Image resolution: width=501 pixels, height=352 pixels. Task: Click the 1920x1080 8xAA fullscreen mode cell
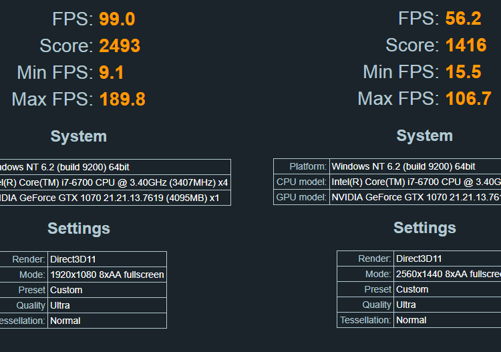coord(107,275)
